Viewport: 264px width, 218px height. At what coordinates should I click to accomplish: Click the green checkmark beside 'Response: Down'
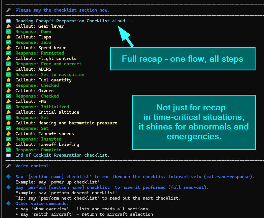coord(8,32)
